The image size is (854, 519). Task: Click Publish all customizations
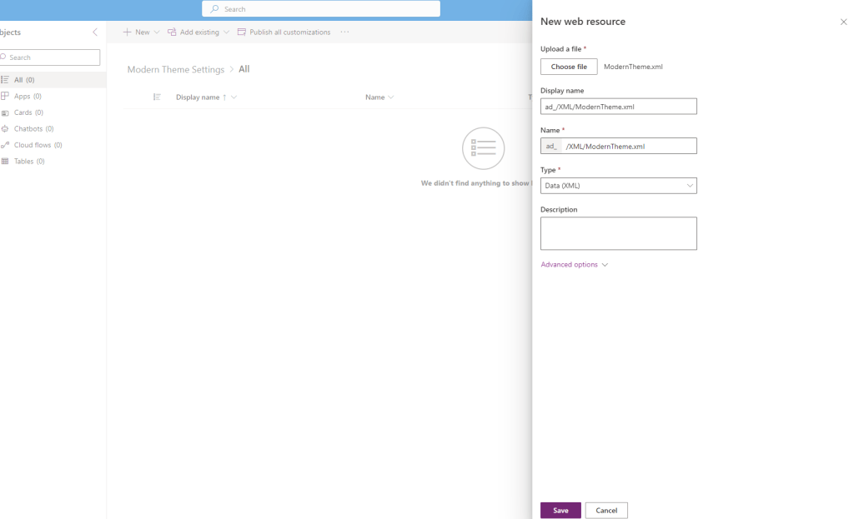[284, 32]
